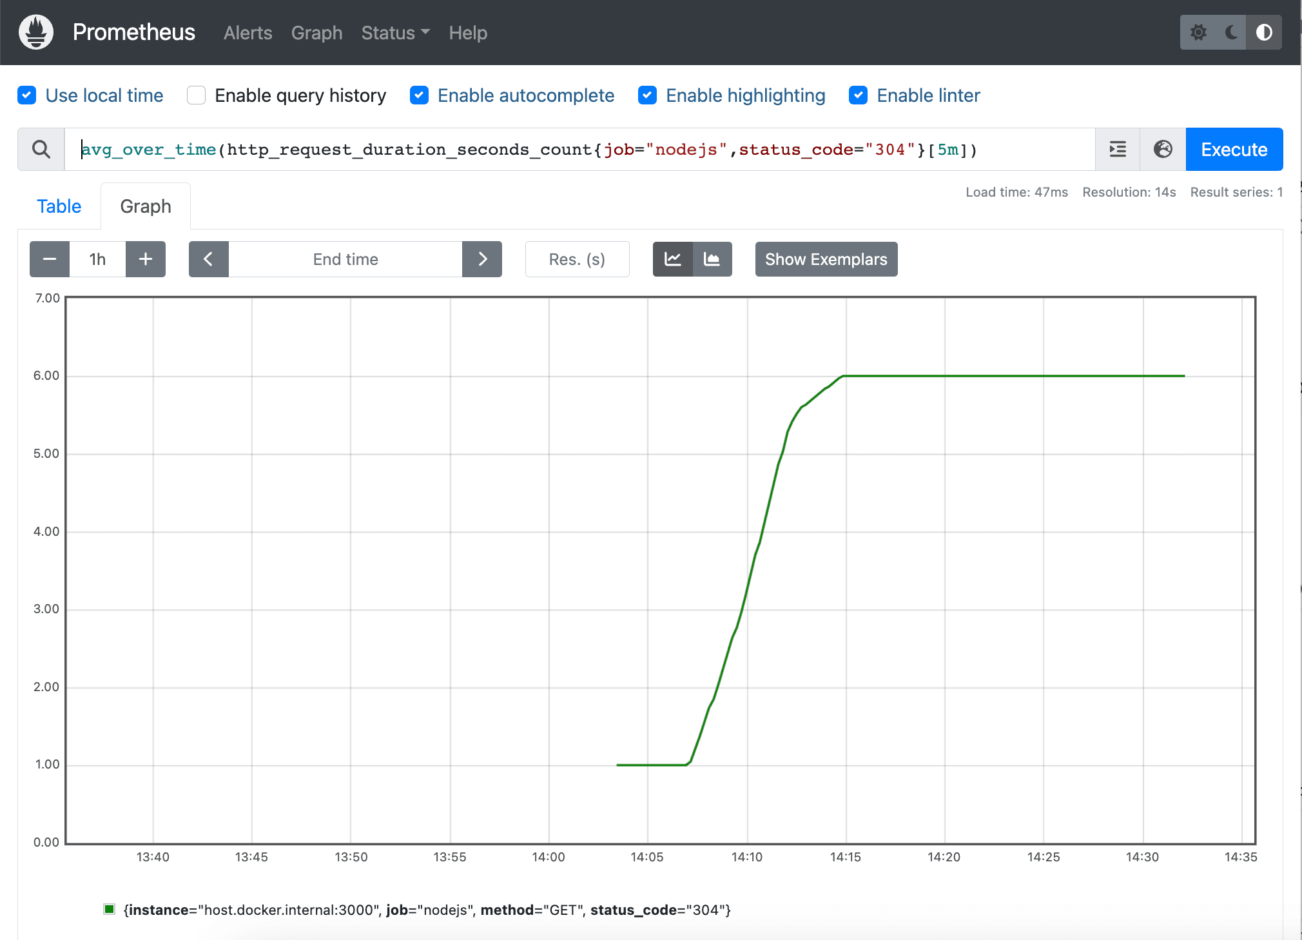Show unstacked line graph icon
The image size is (1302, 940).
[x=673, y=259]
